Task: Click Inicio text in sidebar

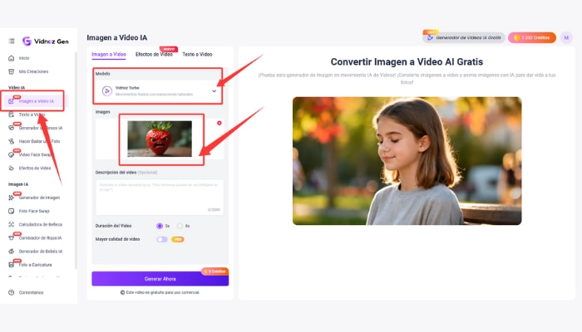Action: (24, 58)
